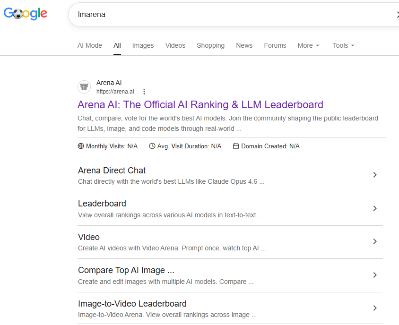Click the globe icon by Monthly Visits

click(x=81, y=146)
